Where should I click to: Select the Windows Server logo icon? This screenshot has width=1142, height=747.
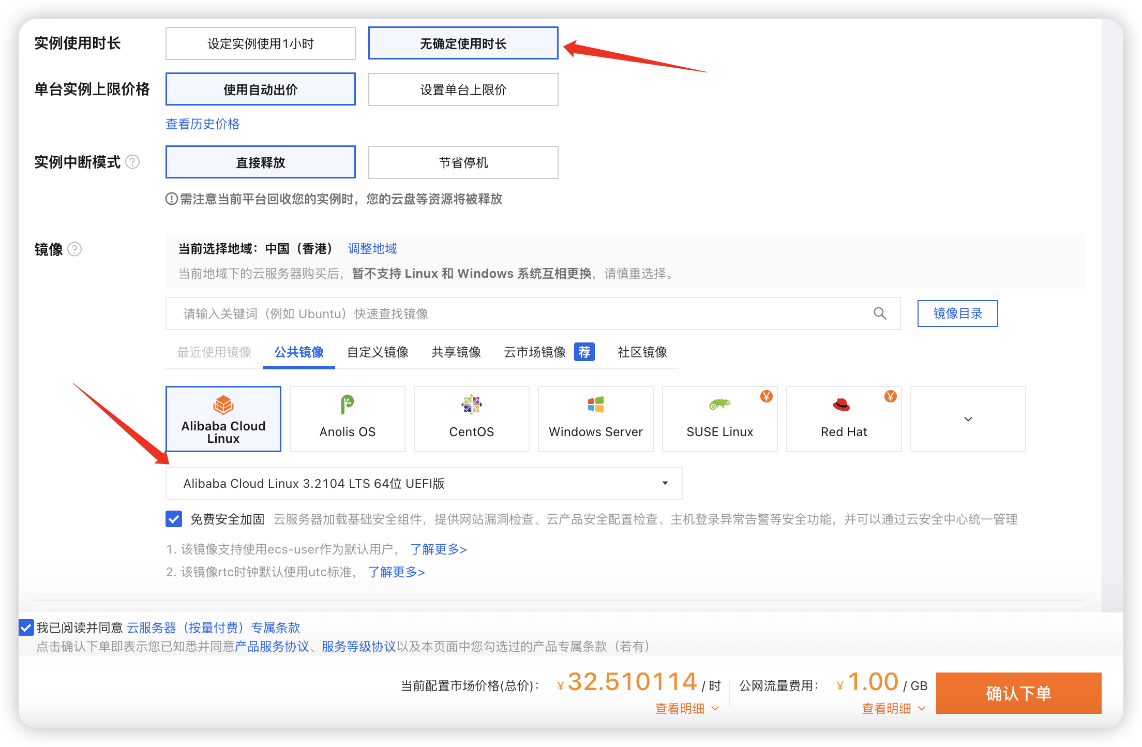pos(596,405)
